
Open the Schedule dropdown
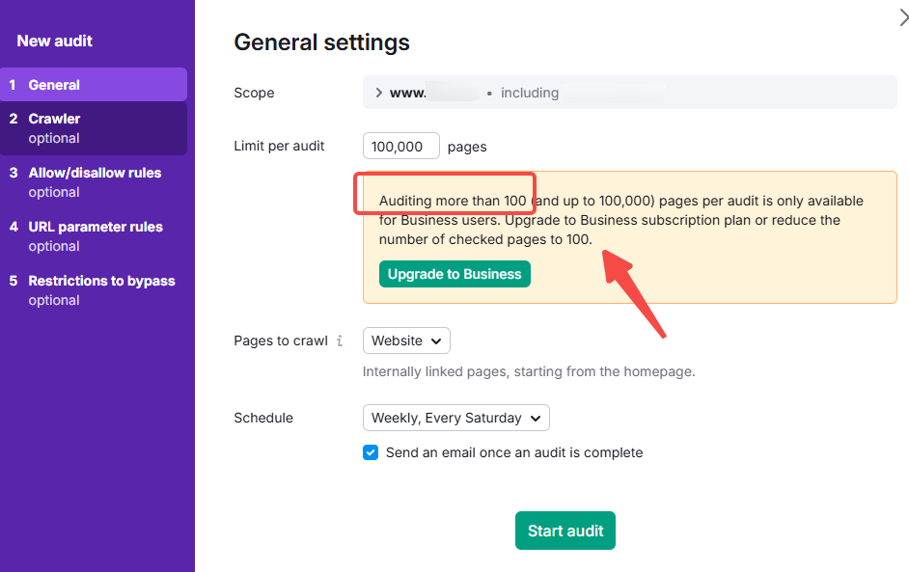tap(455, 418)
